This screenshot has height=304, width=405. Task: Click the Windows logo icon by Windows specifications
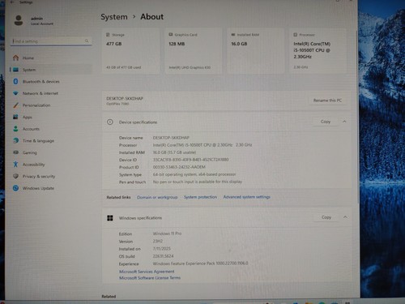point(110,218)
